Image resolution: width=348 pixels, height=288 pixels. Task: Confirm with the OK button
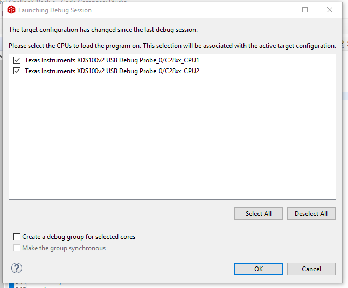258,269
